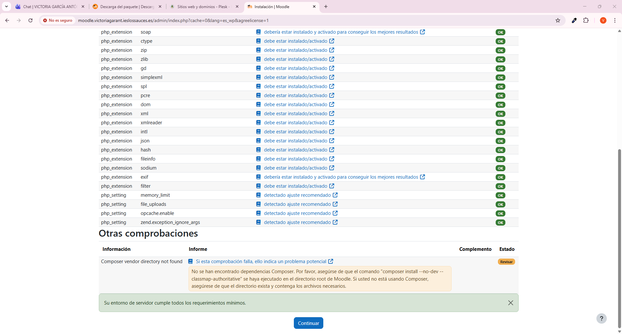This screenshot has width=622, height=334.
Task: Close the Descarga del paquete tab
Action: click(x=160, y=6)
